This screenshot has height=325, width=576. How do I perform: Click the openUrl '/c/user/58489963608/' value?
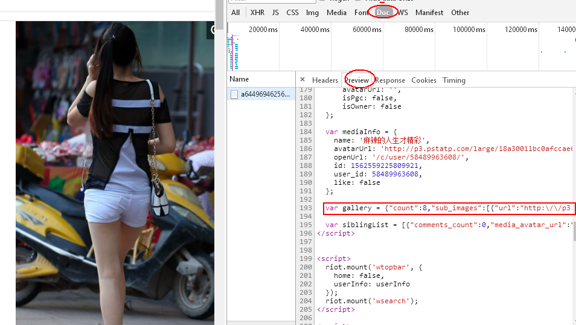click(x=418, y=157)
